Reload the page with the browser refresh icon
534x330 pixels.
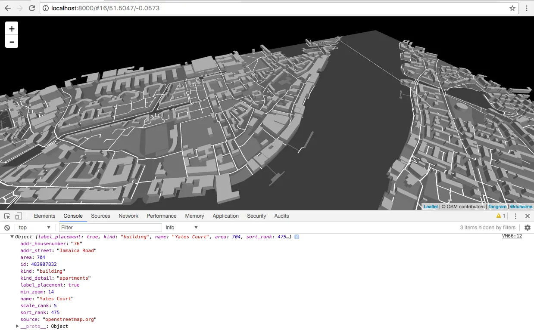click(32, 8)
